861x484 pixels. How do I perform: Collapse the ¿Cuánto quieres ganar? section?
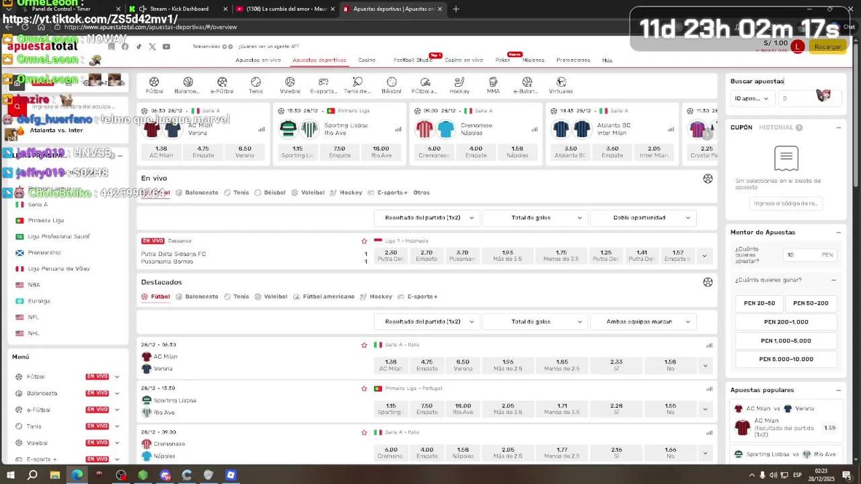point(833,280)
